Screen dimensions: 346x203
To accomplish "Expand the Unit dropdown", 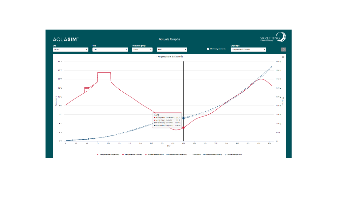I will [110, 50].
